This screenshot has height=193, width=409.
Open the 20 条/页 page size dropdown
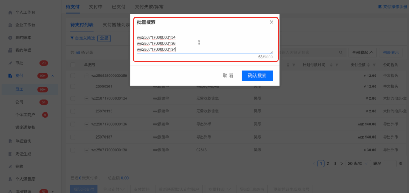(x=358, y=164)
